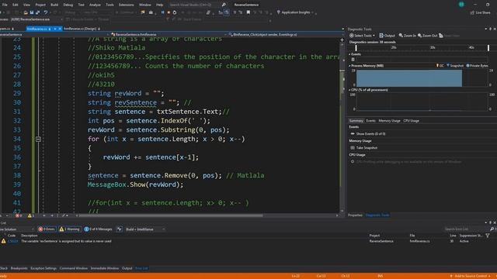This screenshot has height=279, width=497.
Task: Click the warning icon on the error list row
Action: pos(3,241)
